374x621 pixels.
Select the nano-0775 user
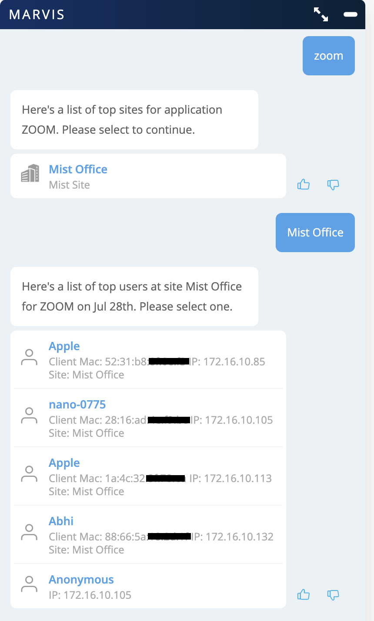[x=77, y=405]
